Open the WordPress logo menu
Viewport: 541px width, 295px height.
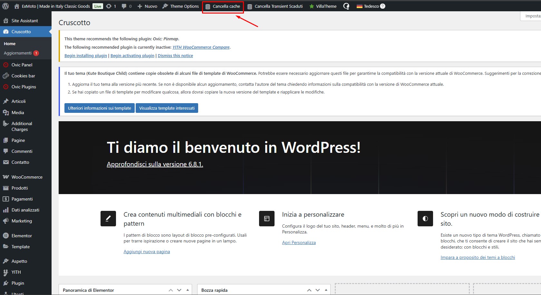click(5, 6)
